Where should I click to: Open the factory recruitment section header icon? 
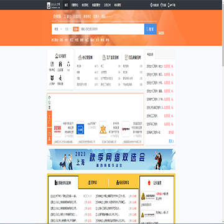point(110,57)
